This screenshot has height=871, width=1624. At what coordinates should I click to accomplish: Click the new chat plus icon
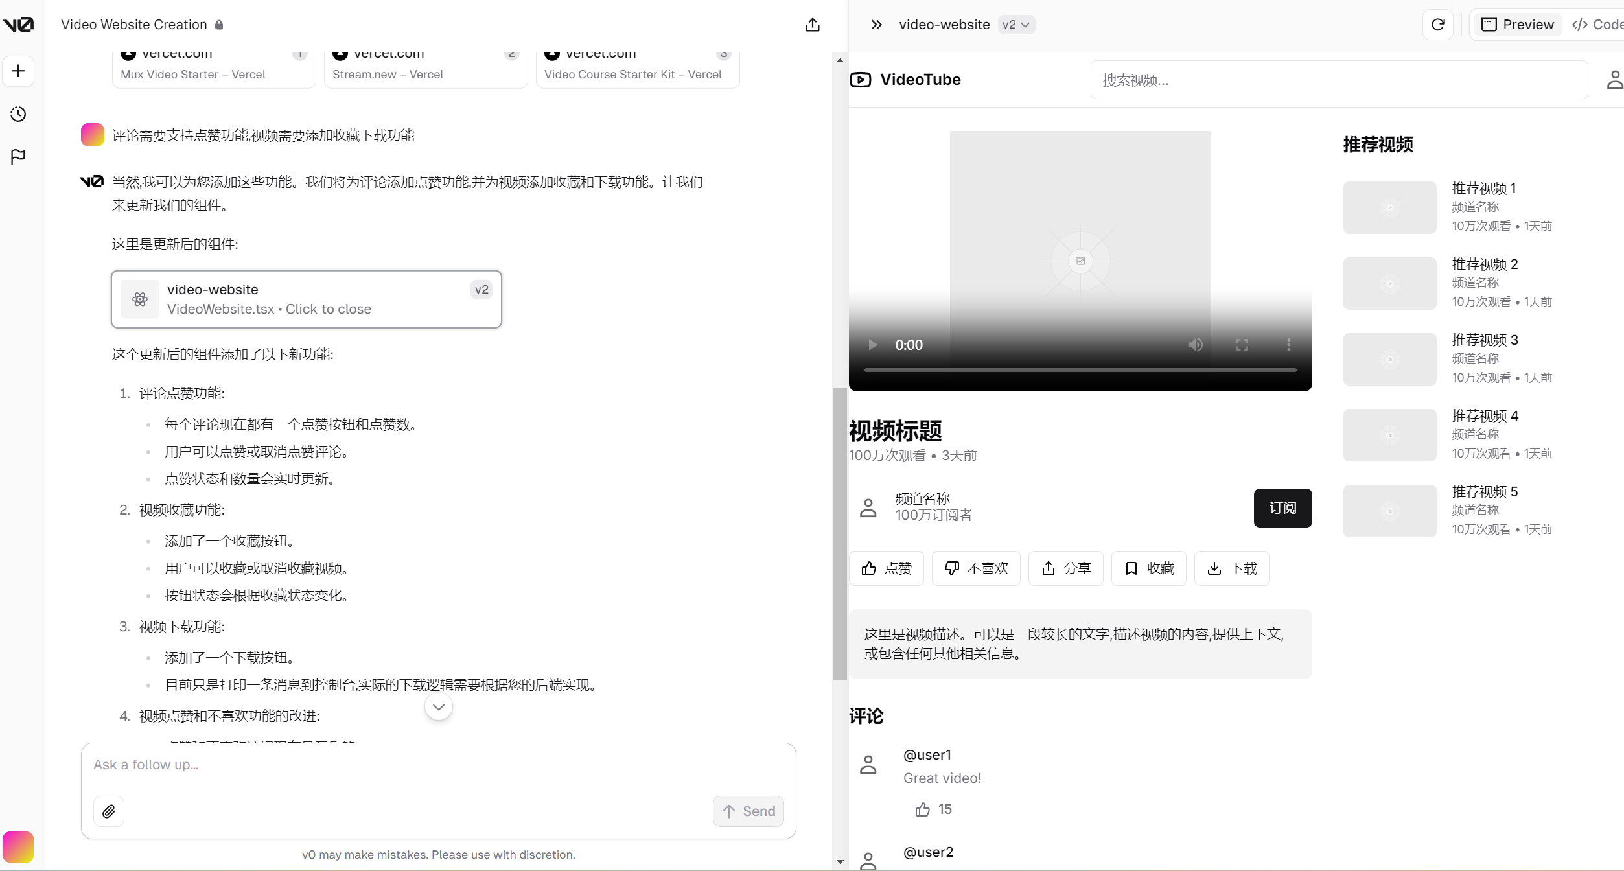click(18, 71)
